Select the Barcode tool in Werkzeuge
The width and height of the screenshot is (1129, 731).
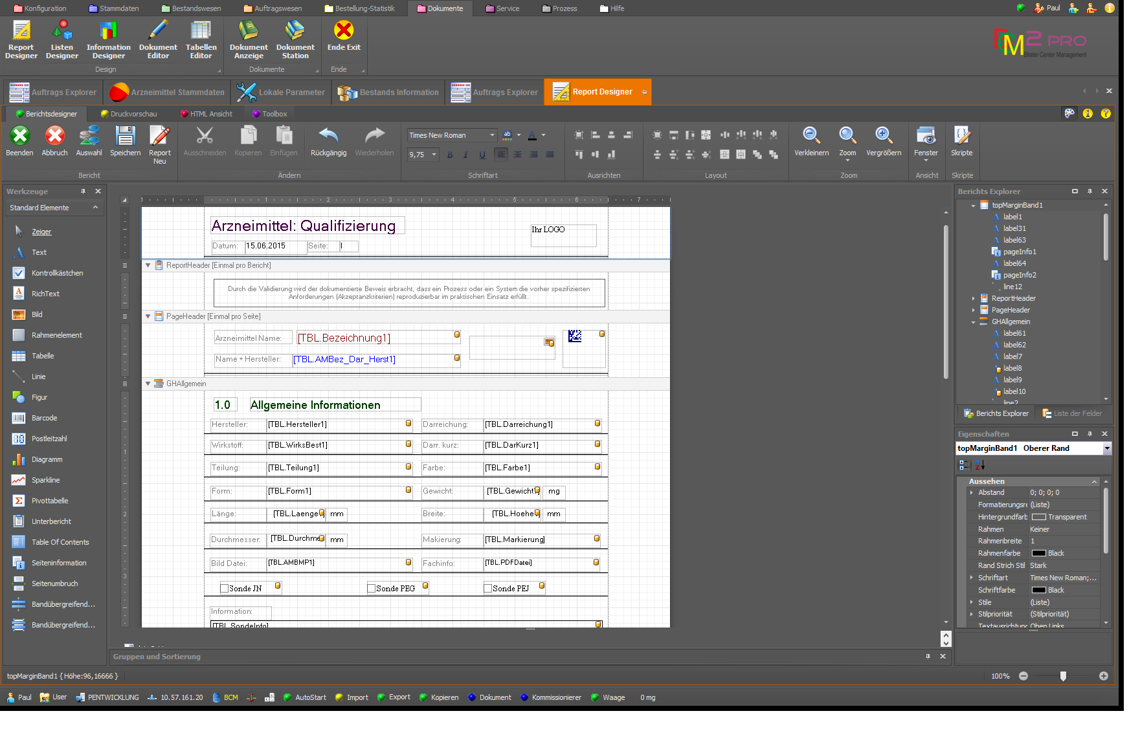tap(44, 418)
